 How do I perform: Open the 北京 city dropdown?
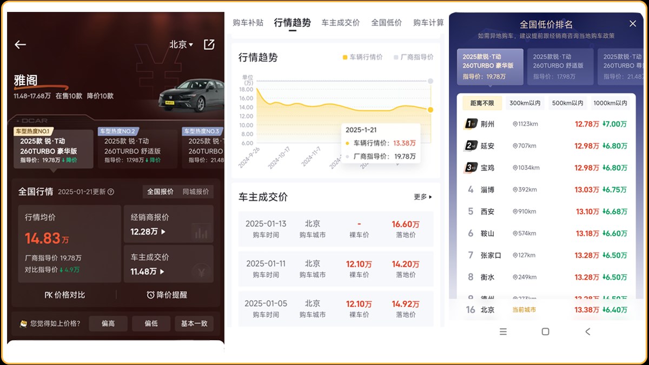[181, 45]
